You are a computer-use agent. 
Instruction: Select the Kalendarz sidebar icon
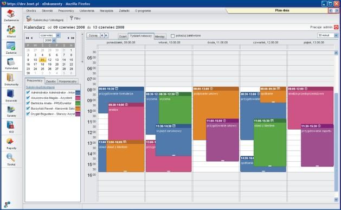pos(11,64)
